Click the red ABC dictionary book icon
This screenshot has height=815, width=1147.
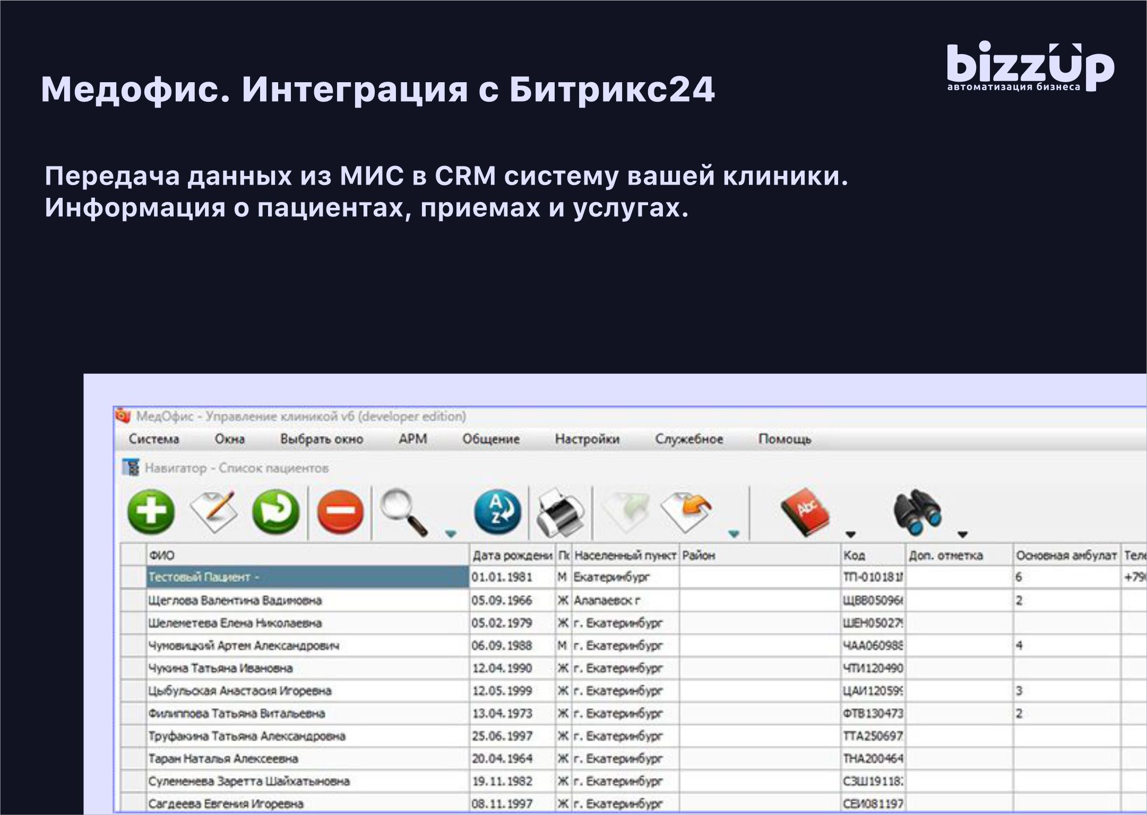(x=805, y=512)
